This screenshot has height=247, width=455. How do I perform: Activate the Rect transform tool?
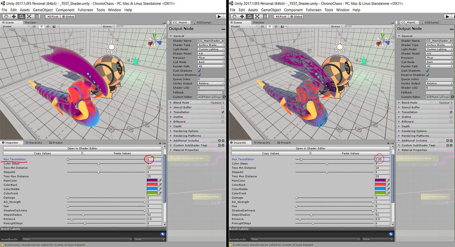click(x=37, y=16)
